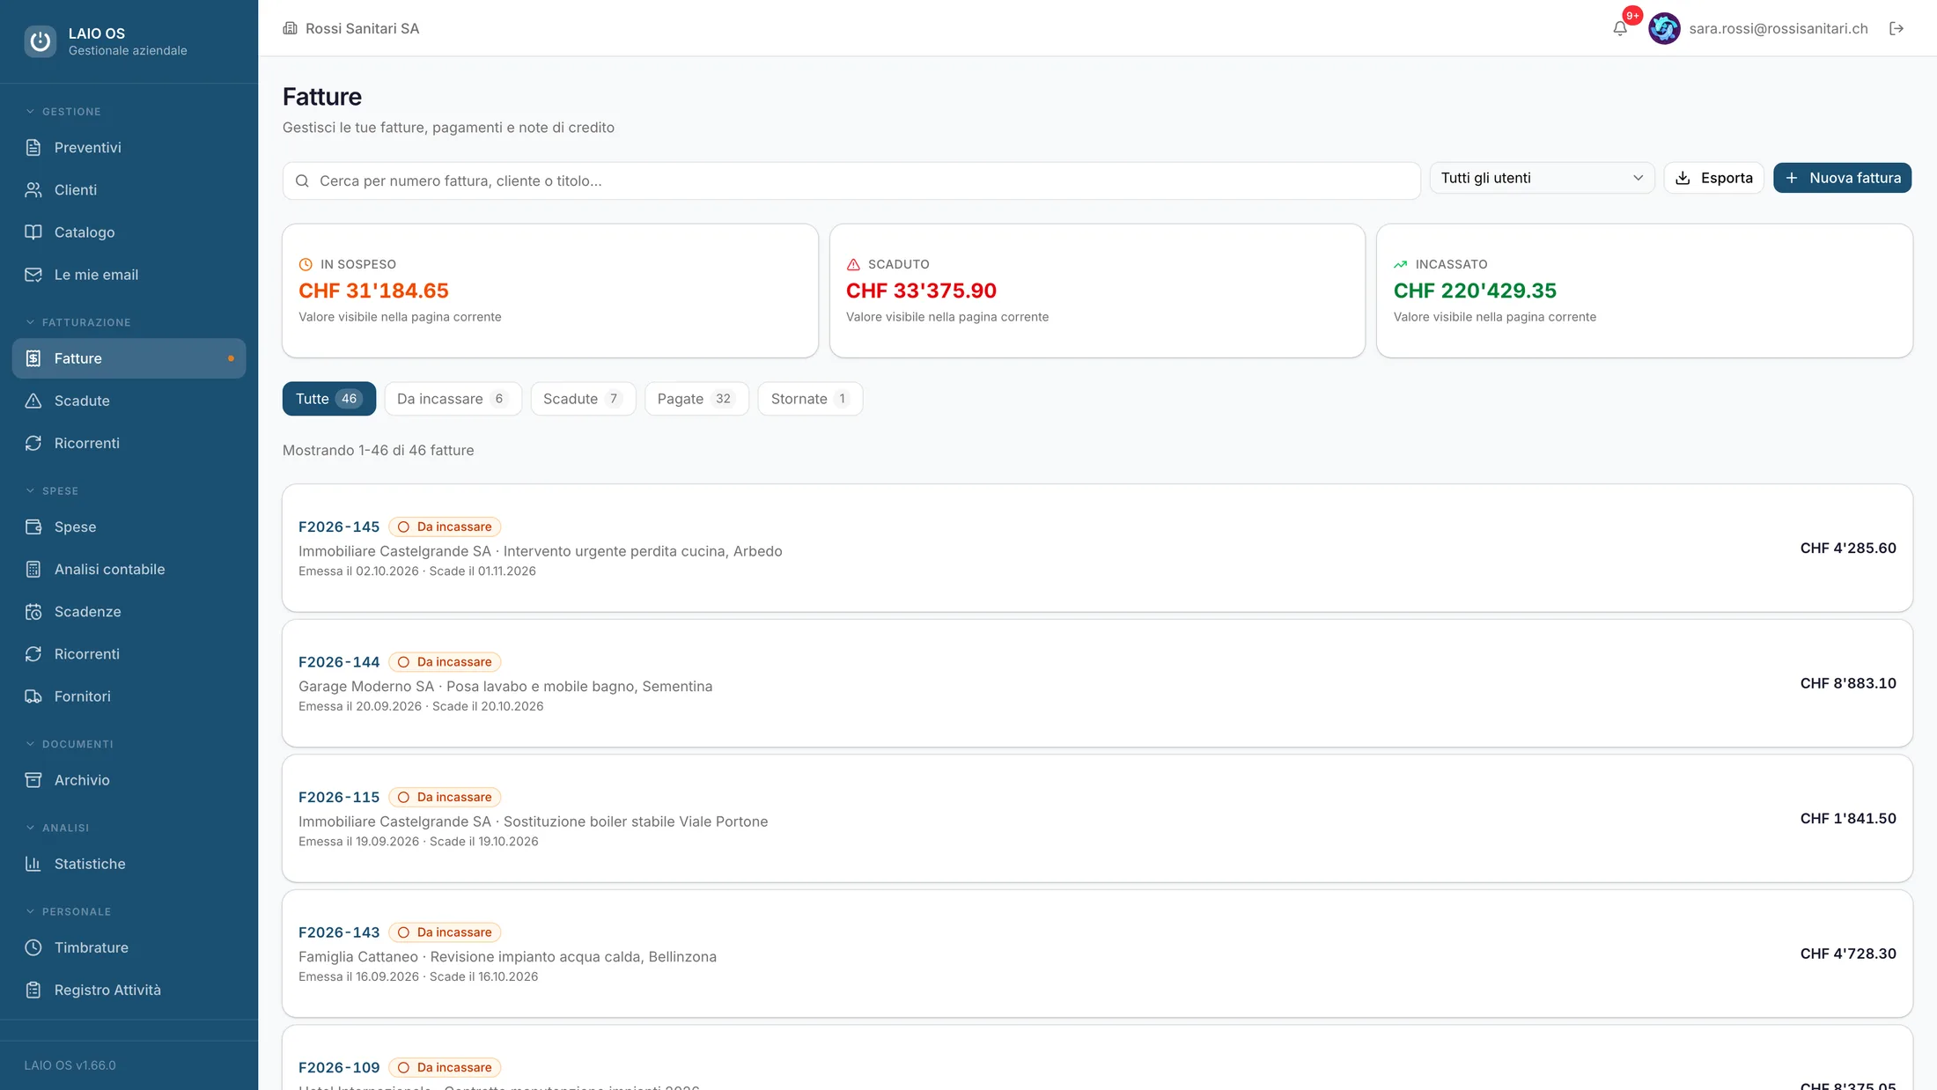
Task: Open Le mie email envelope icon
Action: tap(33, 274)
